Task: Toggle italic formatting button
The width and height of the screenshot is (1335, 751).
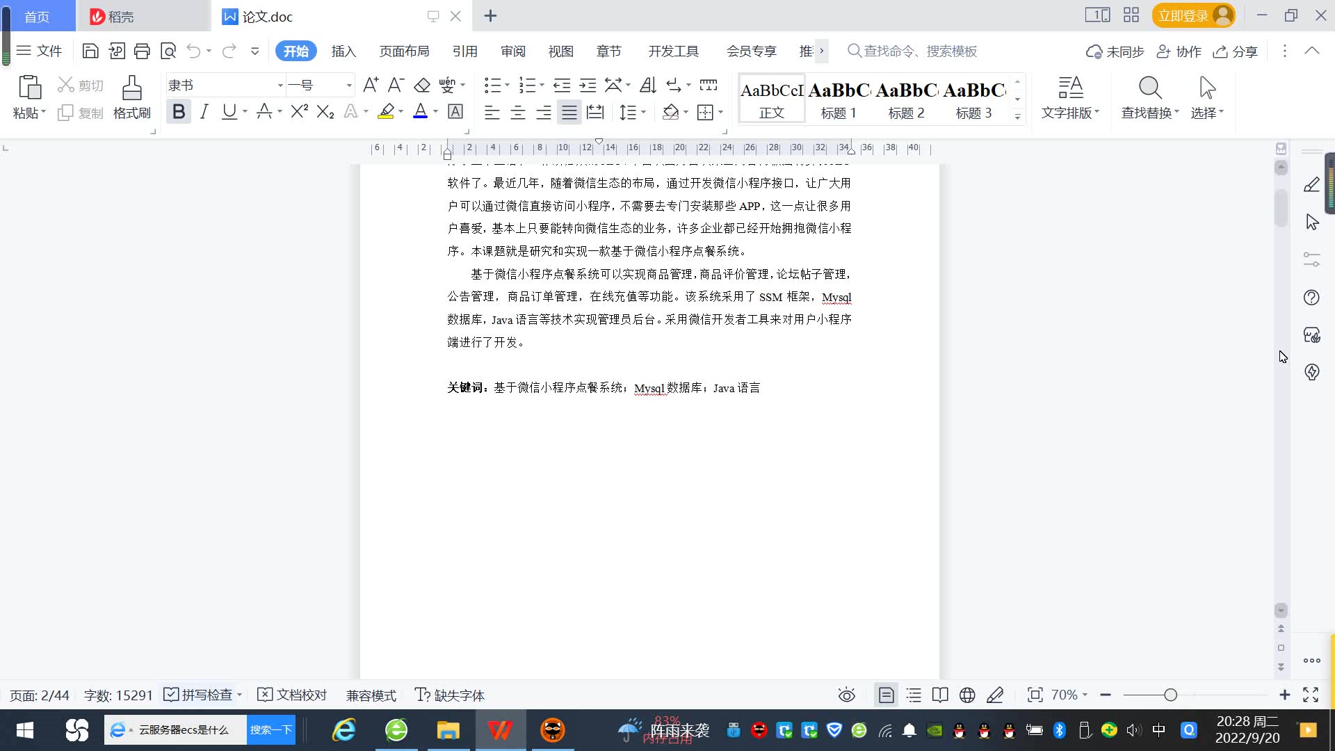Action: [204, 111]
